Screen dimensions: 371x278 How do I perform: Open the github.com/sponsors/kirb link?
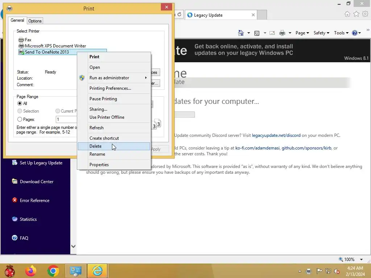(307, 148)
